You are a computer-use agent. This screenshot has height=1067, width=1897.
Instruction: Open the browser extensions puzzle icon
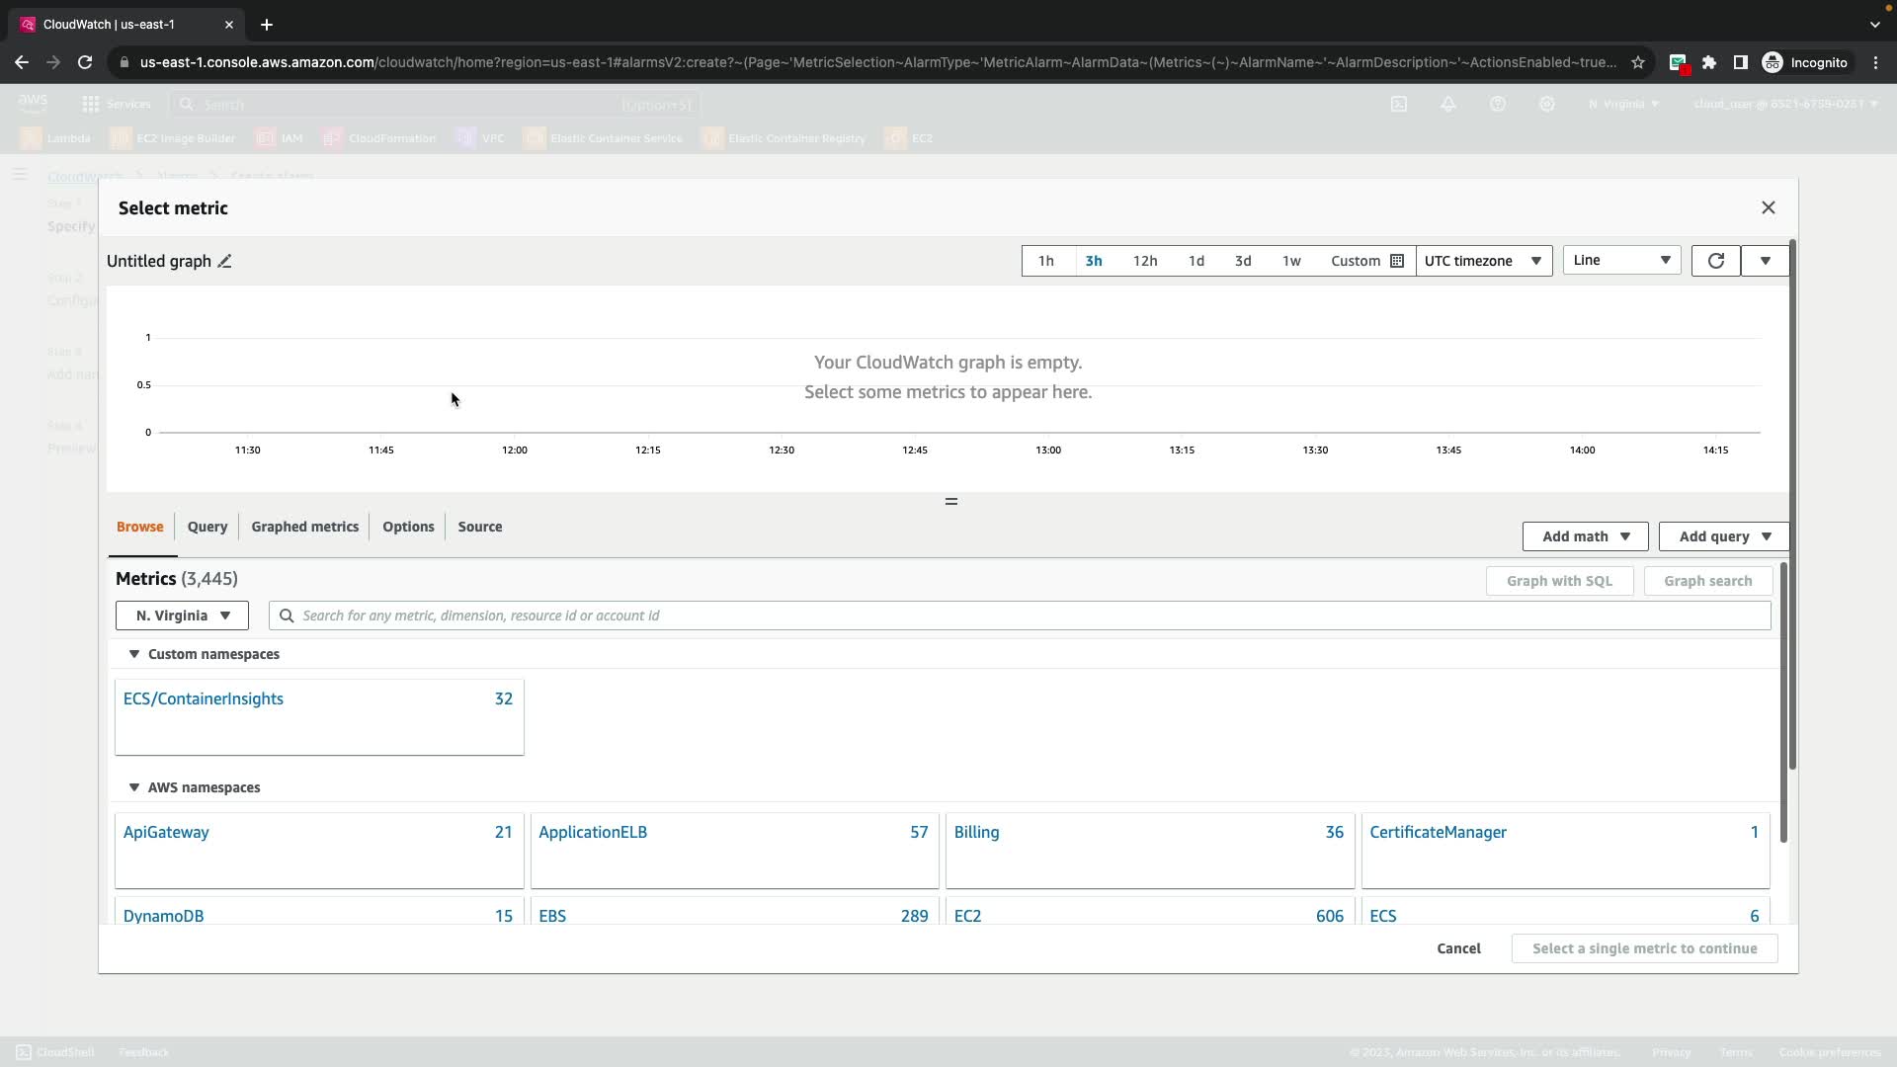click(1708, 62)
